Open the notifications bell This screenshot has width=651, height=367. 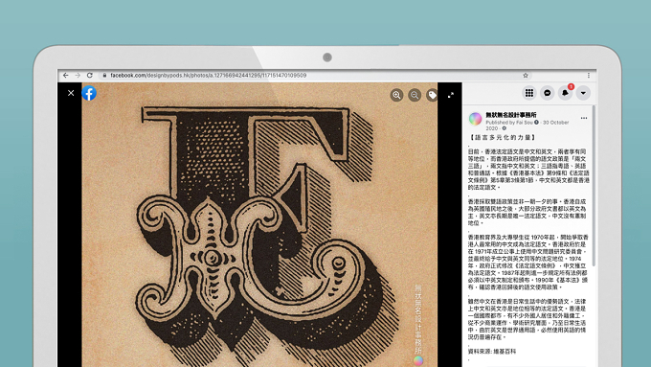coord(565,93)
